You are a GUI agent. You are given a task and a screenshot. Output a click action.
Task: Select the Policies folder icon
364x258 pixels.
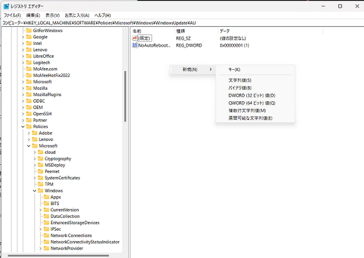click(x=29, y=126)
